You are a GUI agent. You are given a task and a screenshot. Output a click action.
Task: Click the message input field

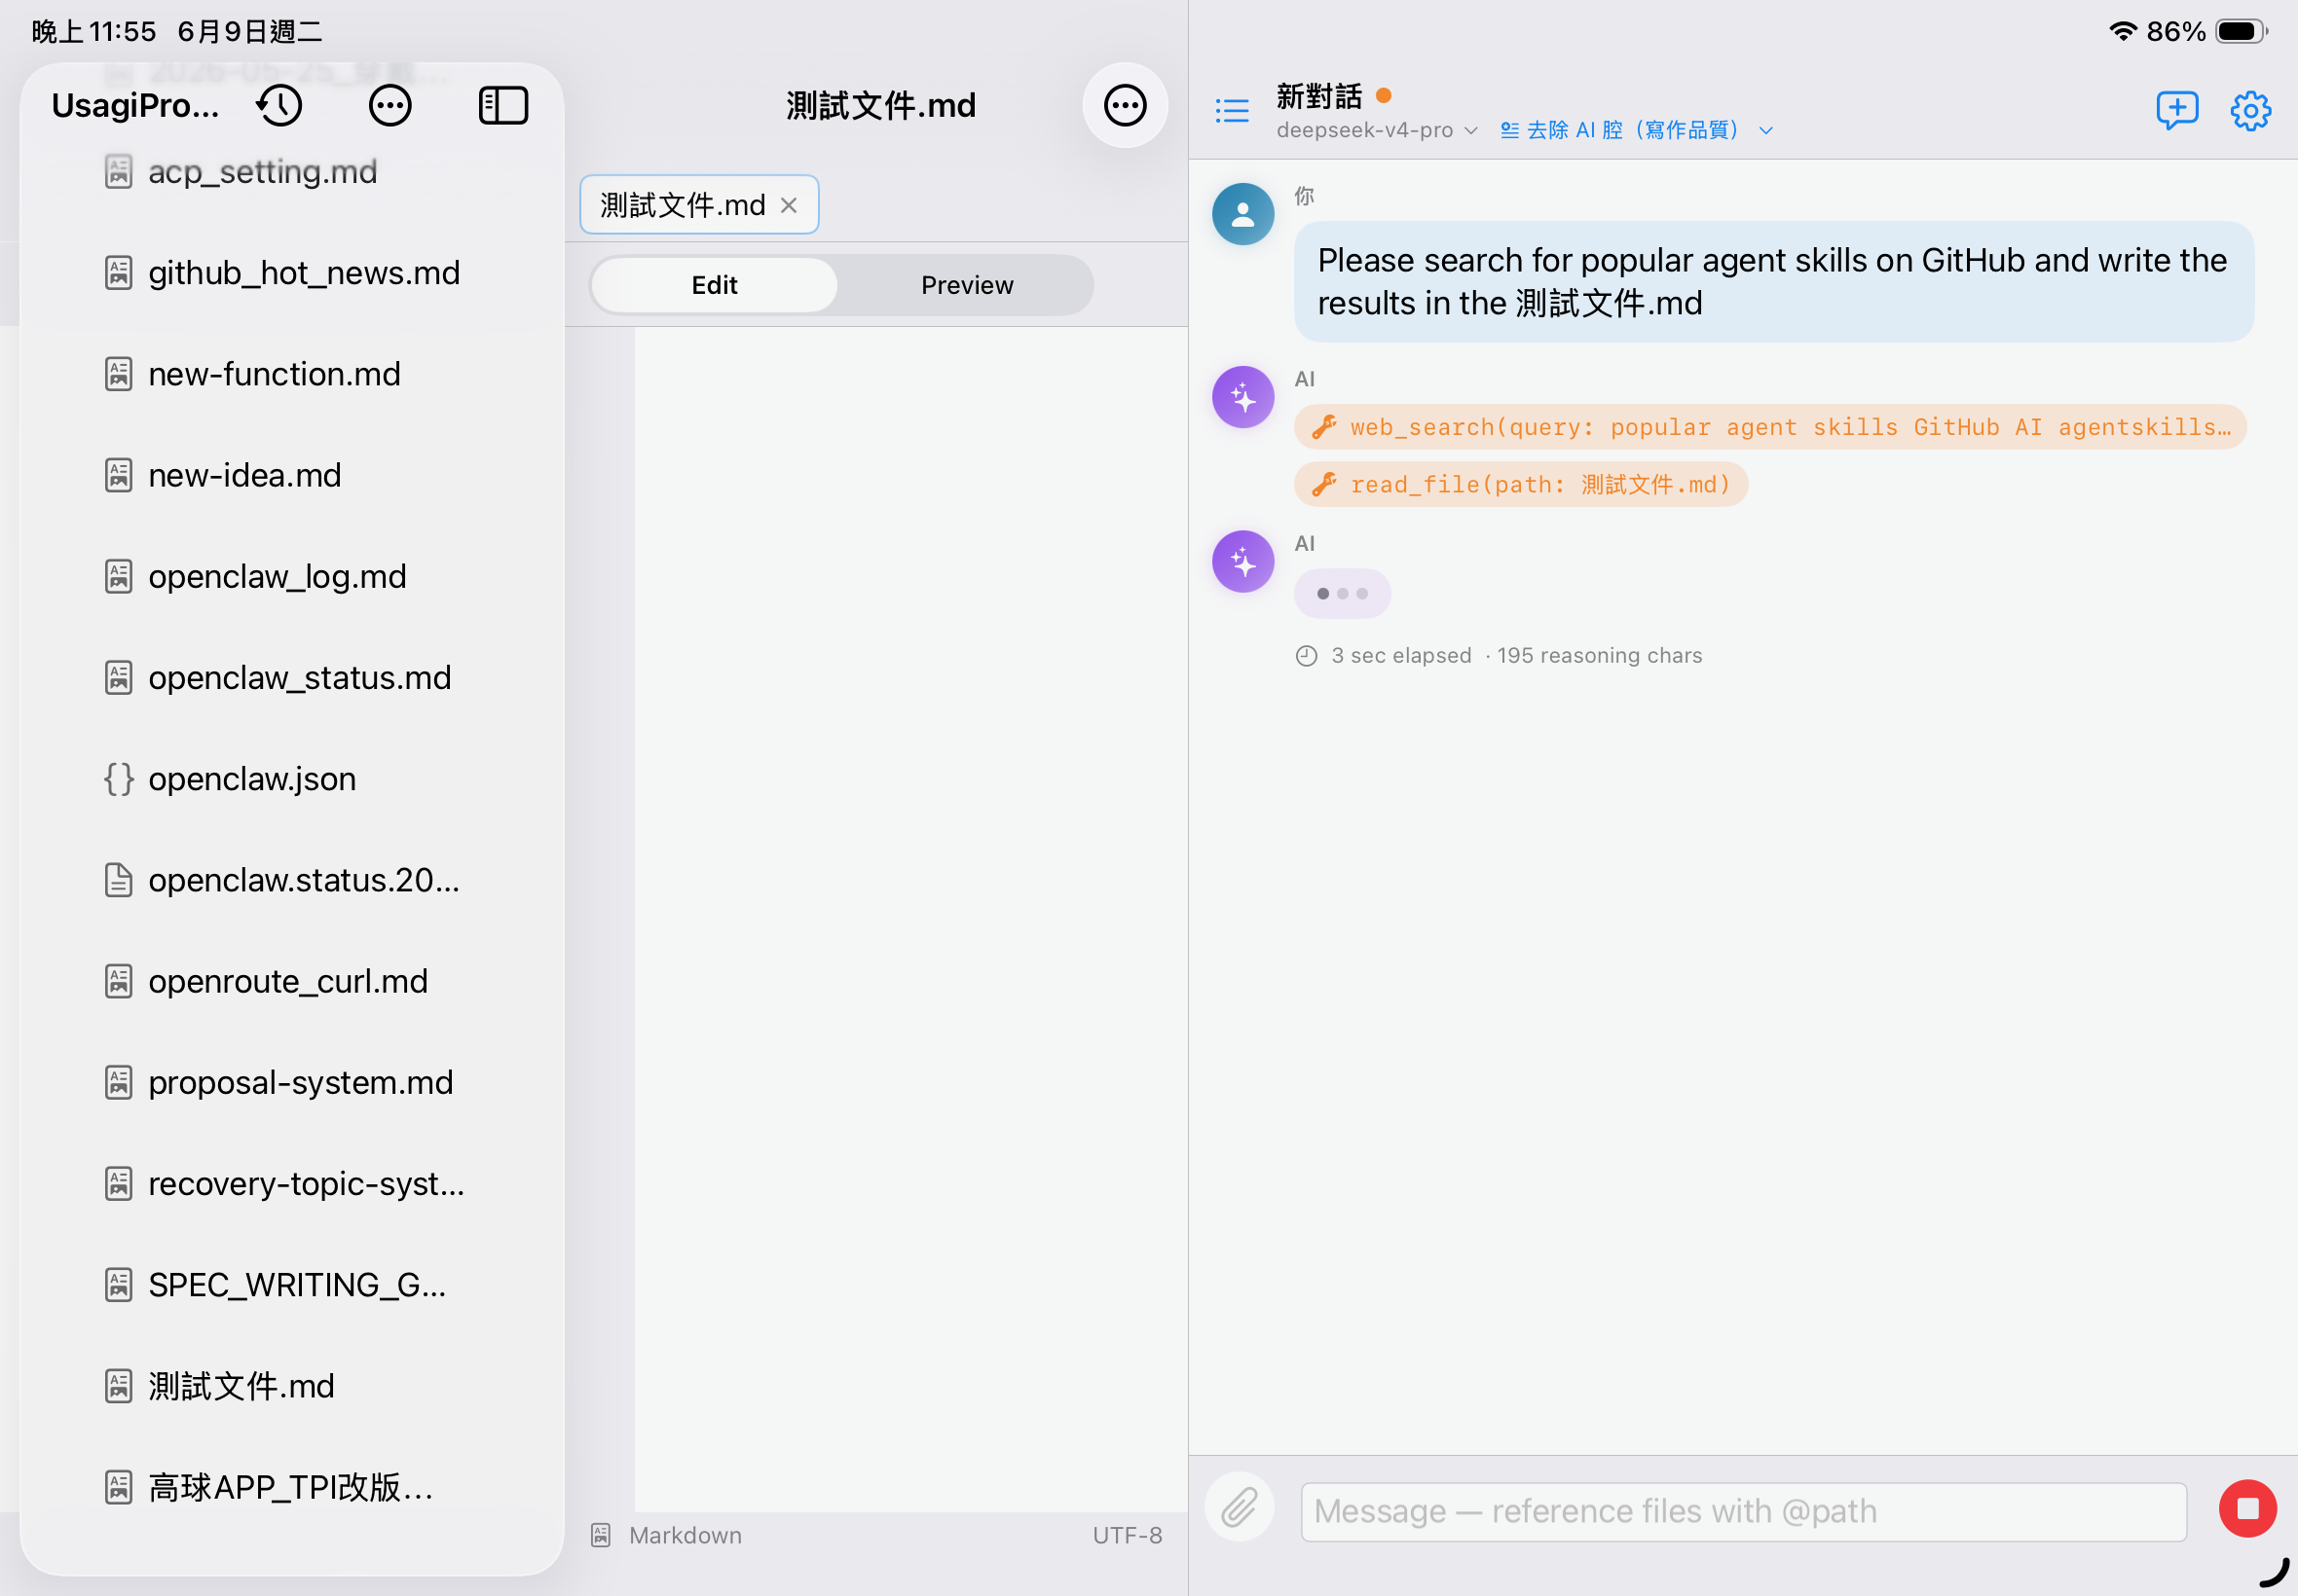coord(1743,1511)
